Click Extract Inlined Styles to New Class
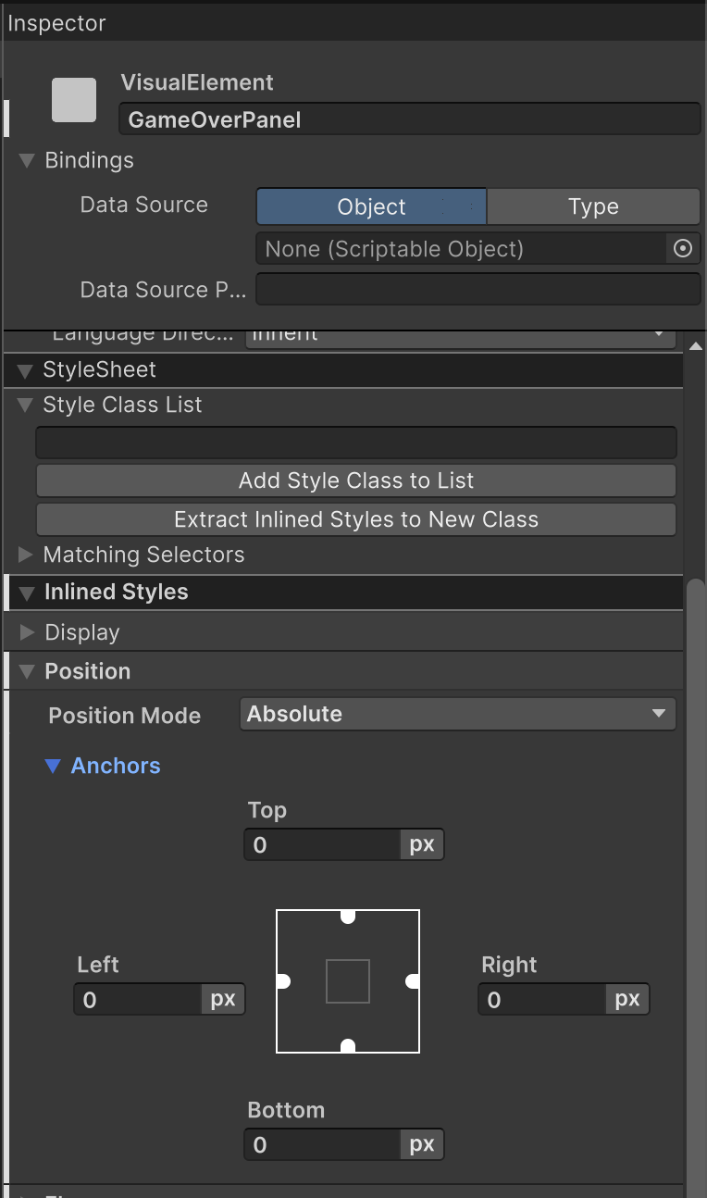 coord(356,519)
